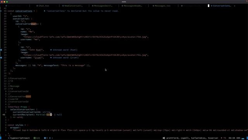Switch to the Messages.tsx tab
The image size is (248, 140).
[x=163, y=6]
